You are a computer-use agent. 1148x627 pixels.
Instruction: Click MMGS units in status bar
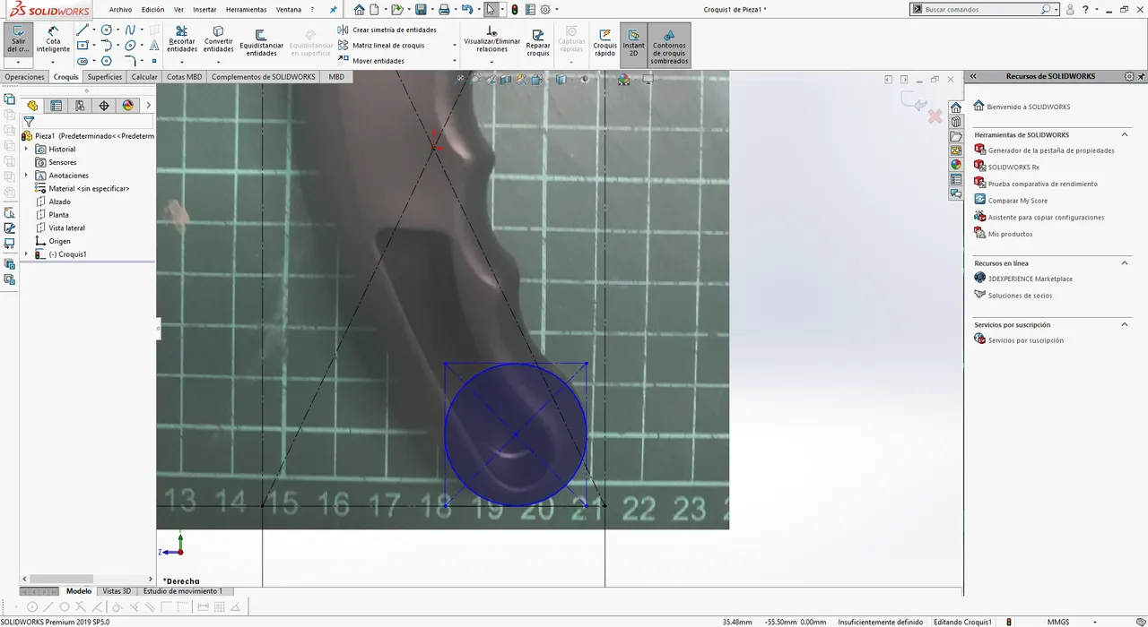point(1058,622)
